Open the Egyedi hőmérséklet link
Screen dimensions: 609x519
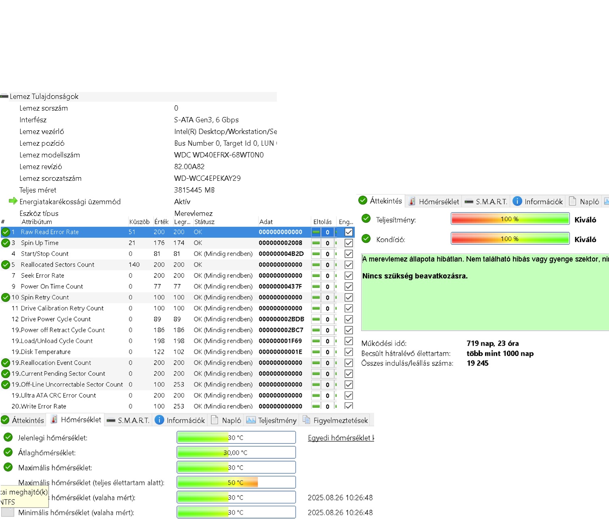pos(341,438)
